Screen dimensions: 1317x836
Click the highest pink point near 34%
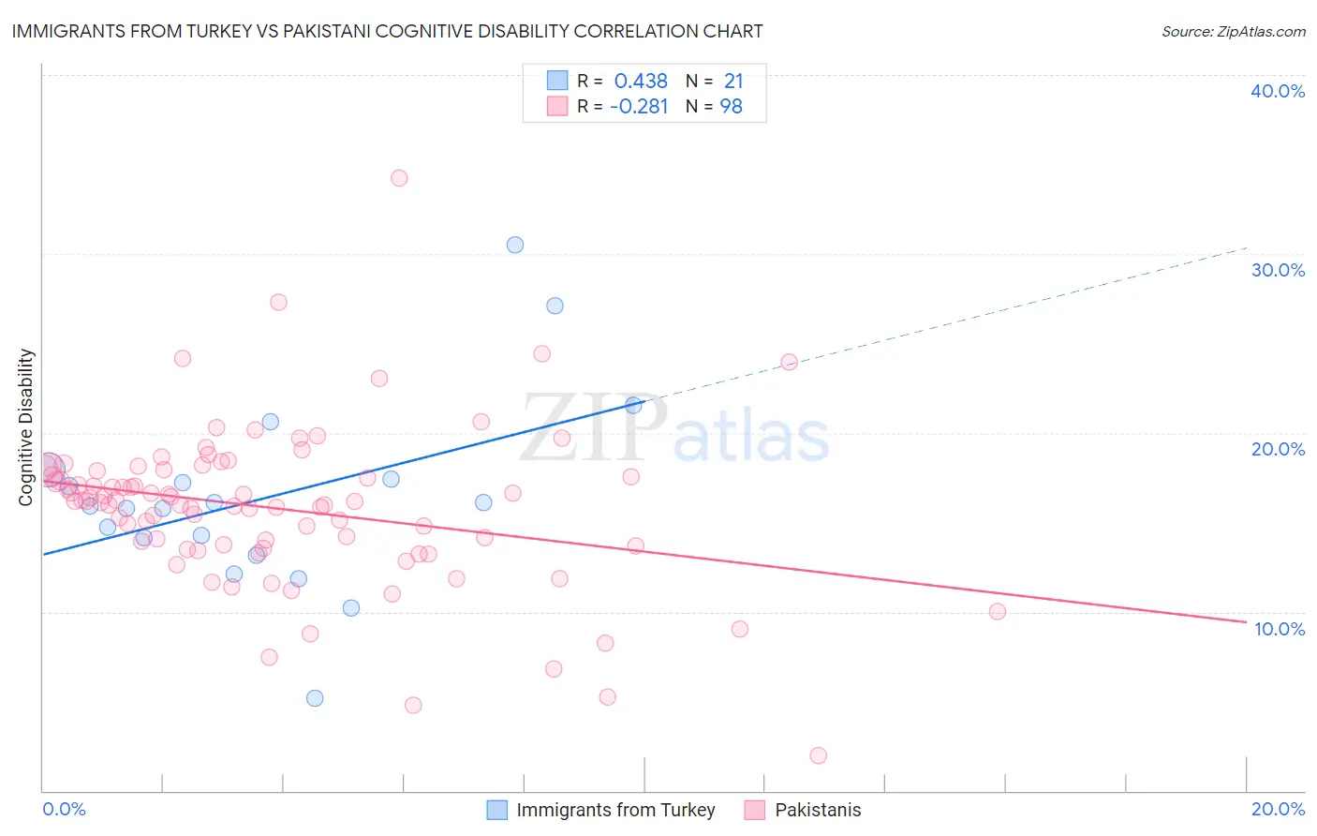click(399, 178)
